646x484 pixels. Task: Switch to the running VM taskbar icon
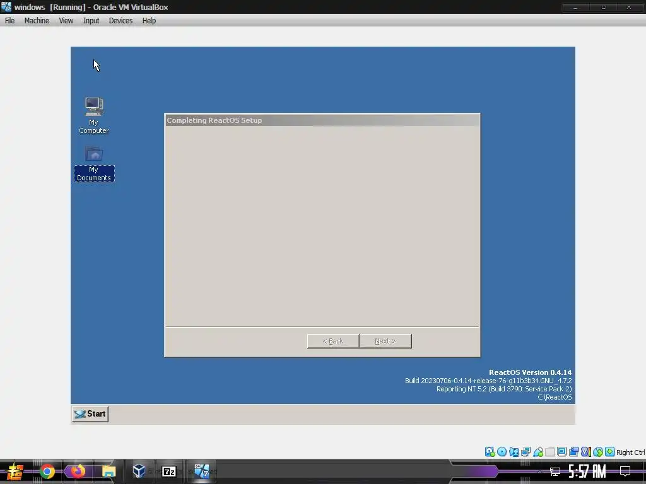(202, 471)
